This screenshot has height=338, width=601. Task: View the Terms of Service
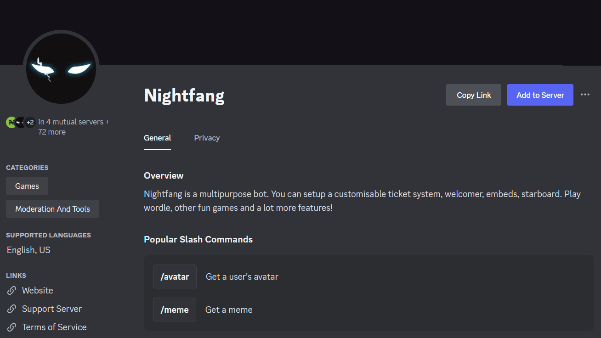pyautogui.click(x=54, y=327)
